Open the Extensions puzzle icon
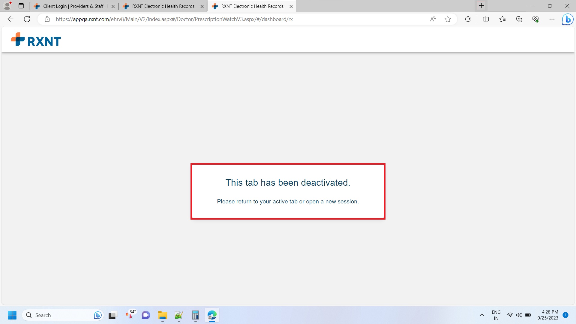Screen dimensions: 576x324 point(468,19)
